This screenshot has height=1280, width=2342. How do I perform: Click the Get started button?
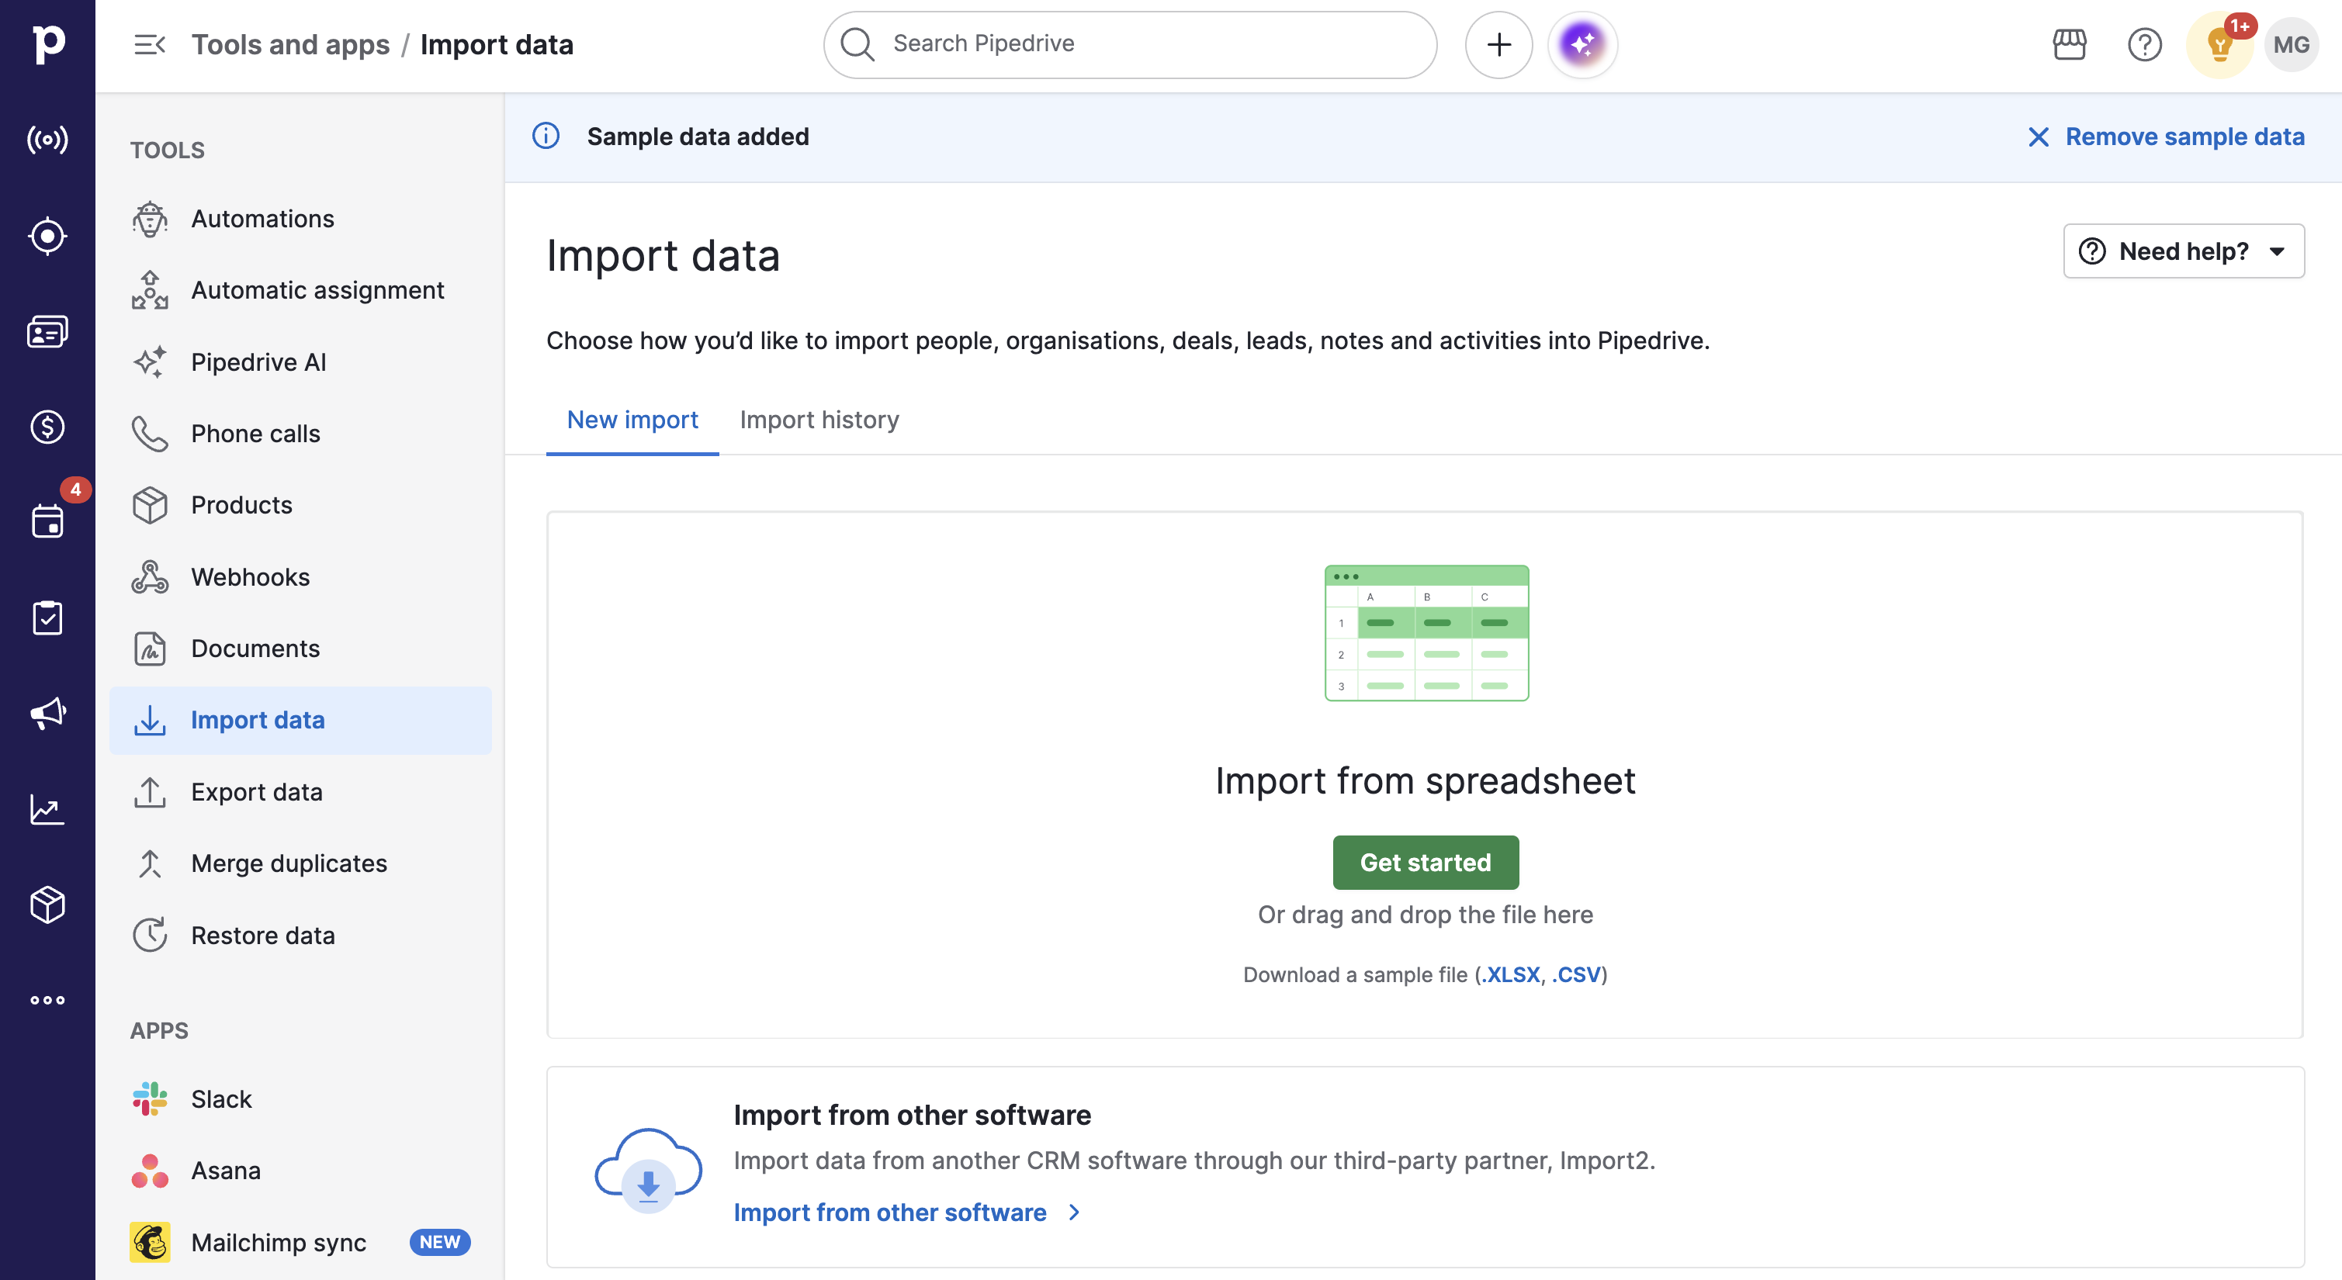coord(1425,862)
